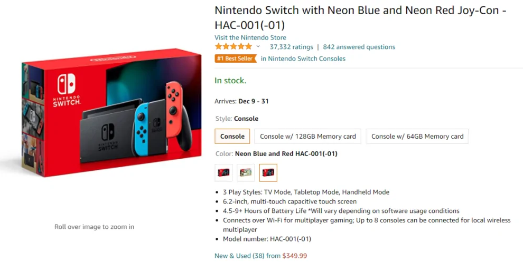
Task: Visit the Nintendo Store link
Action: (250, 37)
